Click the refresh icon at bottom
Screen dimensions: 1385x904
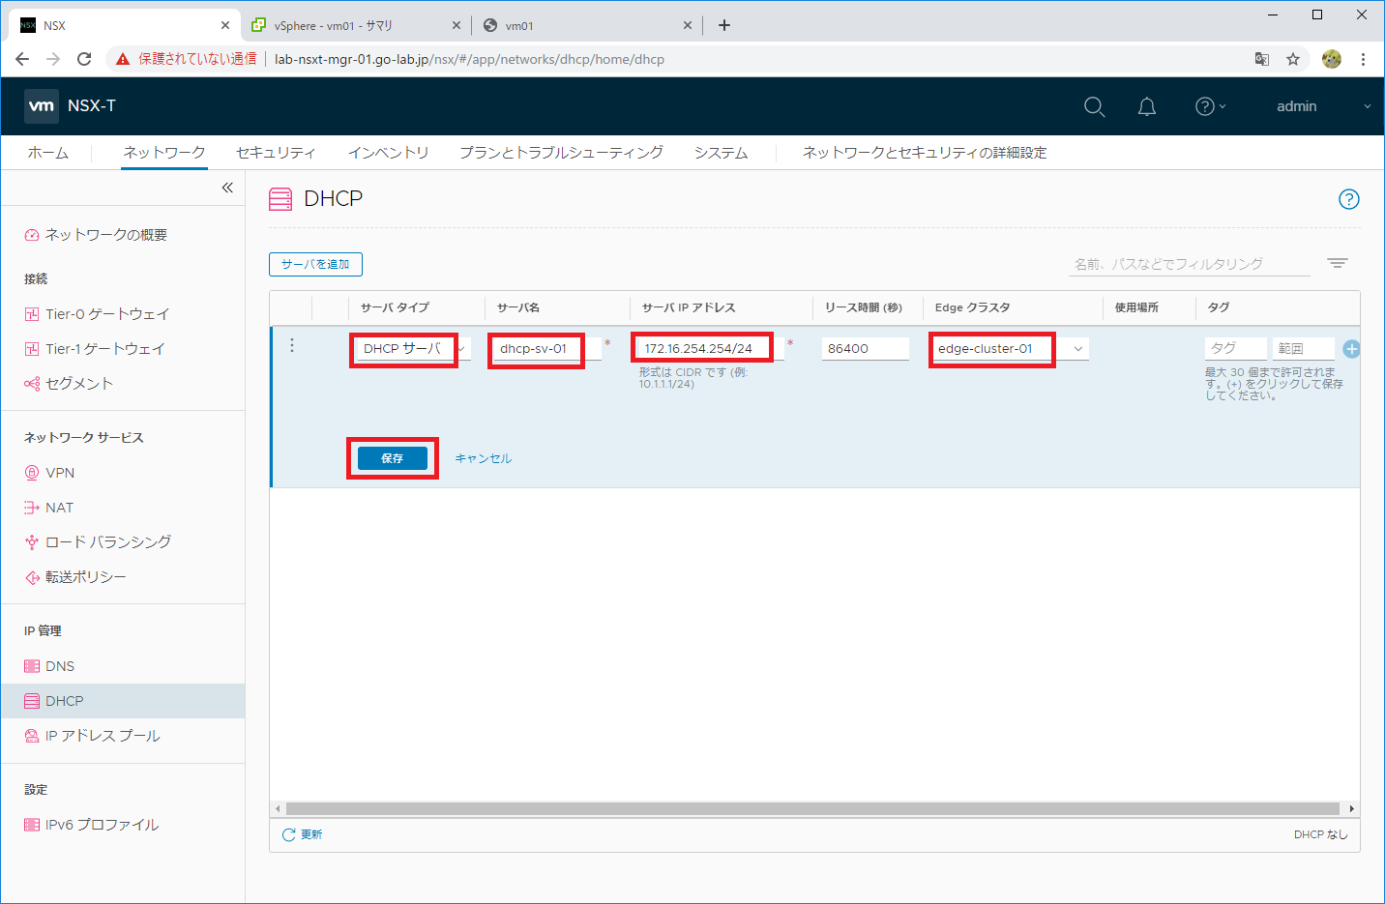(288, 834)
